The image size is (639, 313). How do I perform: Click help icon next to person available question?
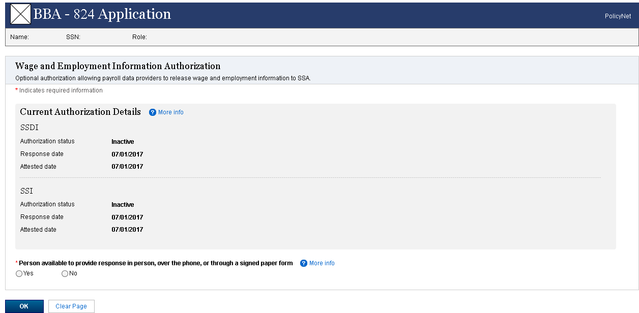[304, 263]
